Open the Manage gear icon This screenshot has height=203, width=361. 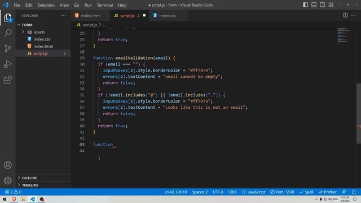tap(7, 180)
